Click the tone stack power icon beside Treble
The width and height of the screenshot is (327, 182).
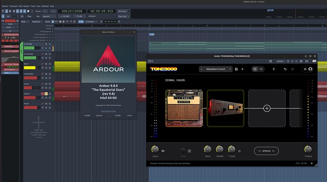click(x=239, y=151)
